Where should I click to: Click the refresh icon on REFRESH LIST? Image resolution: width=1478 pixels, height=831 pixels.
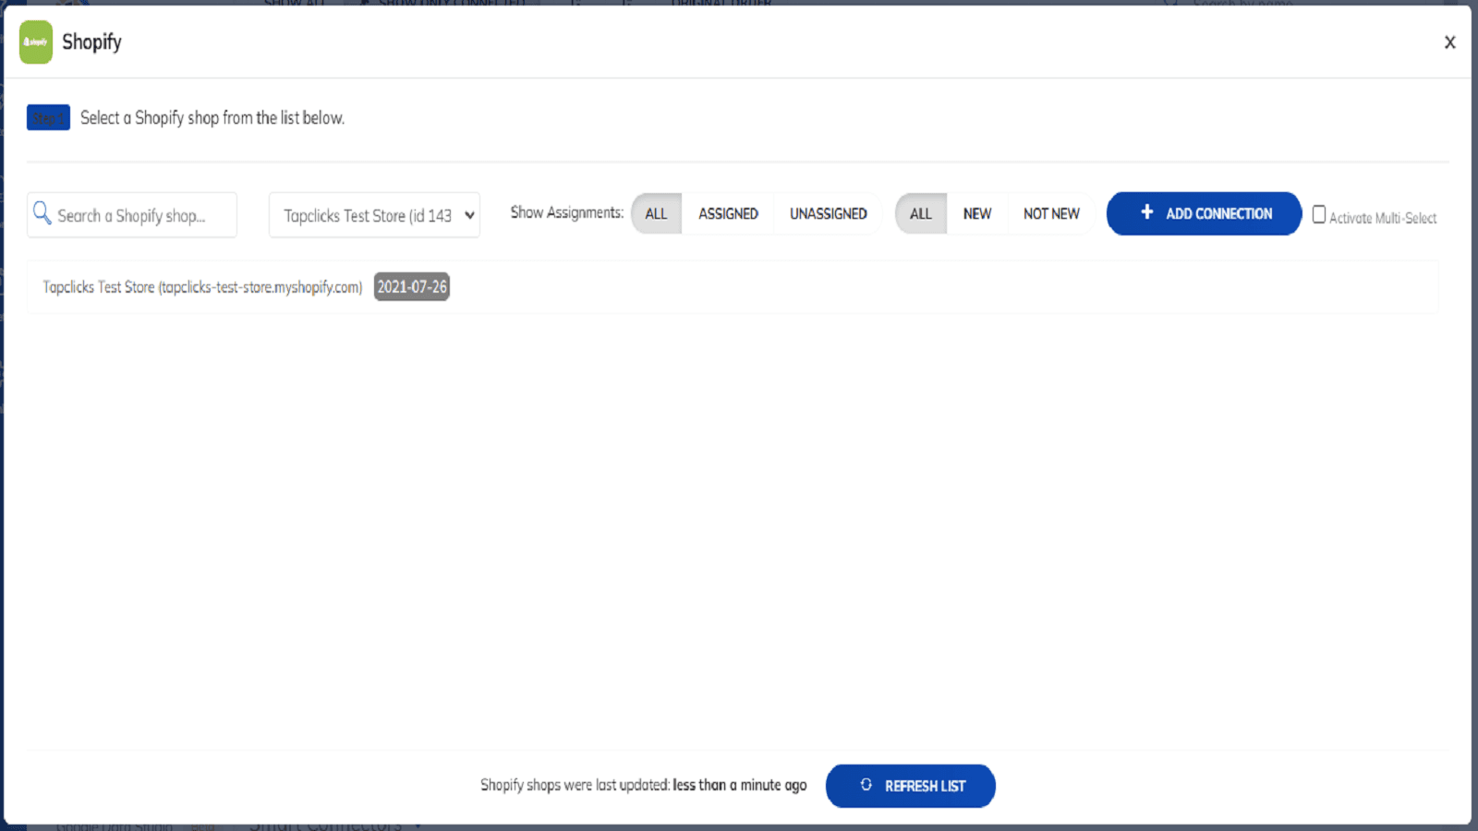(866, 785)
